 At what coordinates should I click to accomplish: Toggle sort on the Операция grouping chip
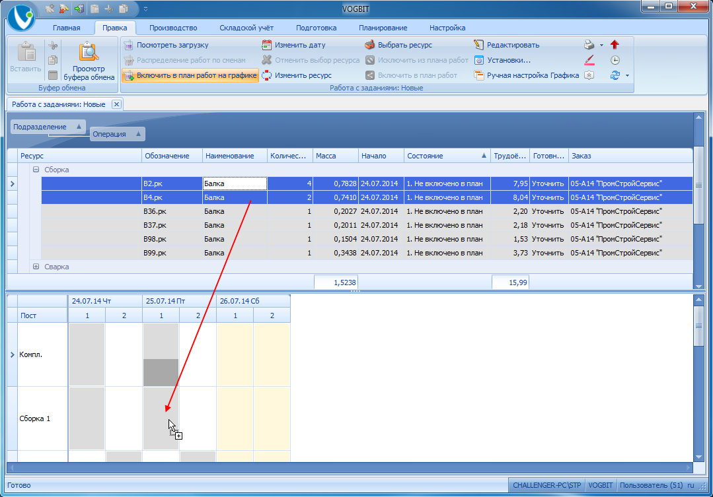(118, 134)
